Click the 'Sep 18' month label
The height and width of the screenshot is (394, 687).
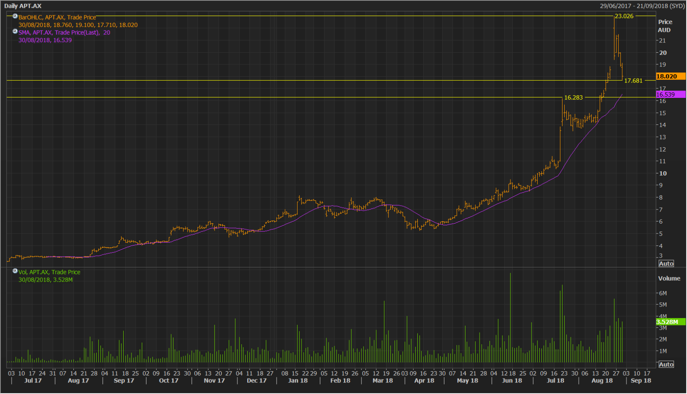(x=641, y=381)
